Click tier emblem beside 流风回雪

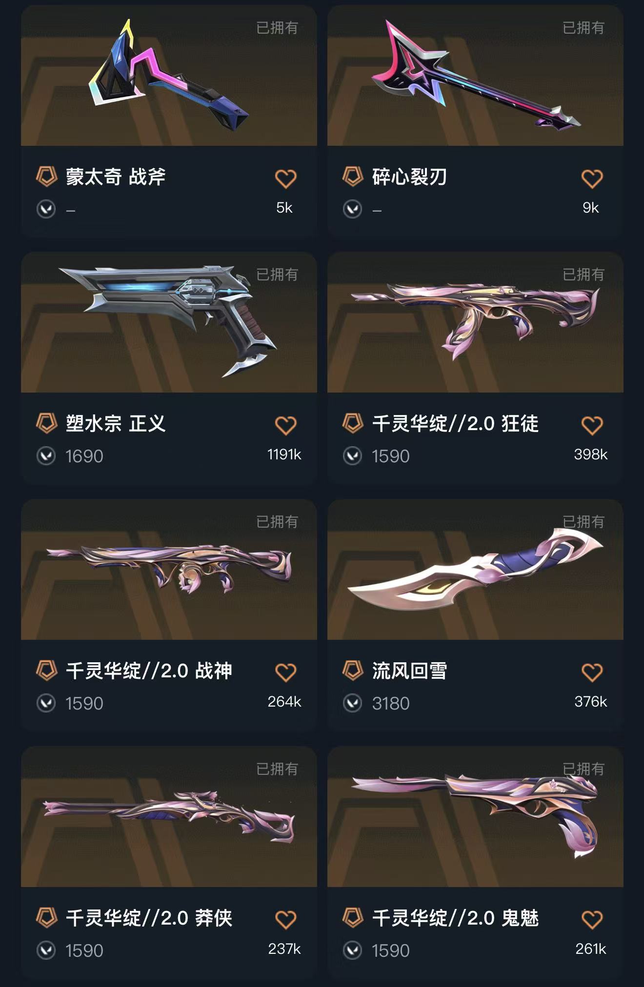(x=353, y=670)
